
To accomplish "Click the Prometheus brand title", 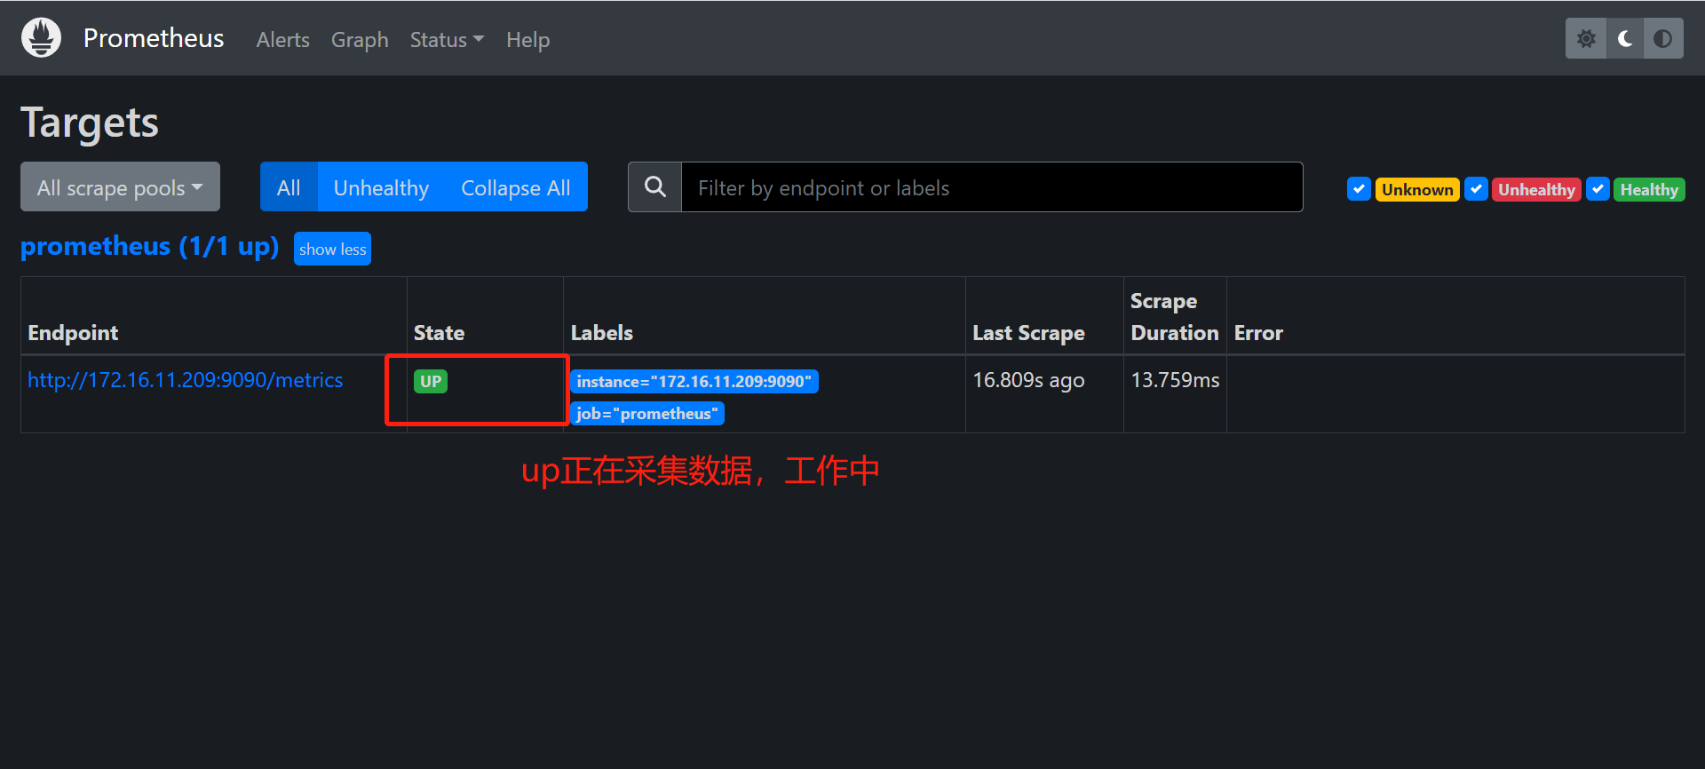I will point(154,38).
